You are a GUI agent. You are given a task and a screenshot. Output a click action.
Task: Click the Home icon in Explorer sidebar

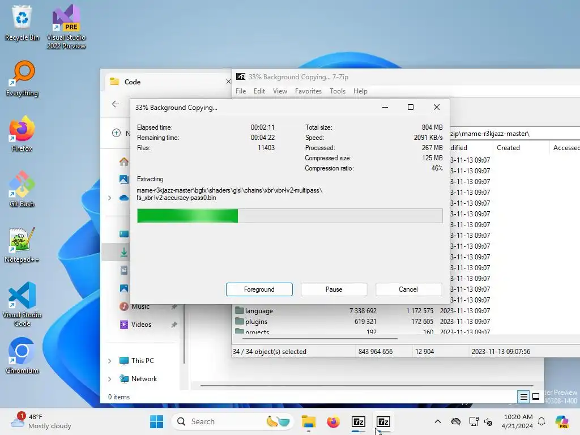[124, 161]
